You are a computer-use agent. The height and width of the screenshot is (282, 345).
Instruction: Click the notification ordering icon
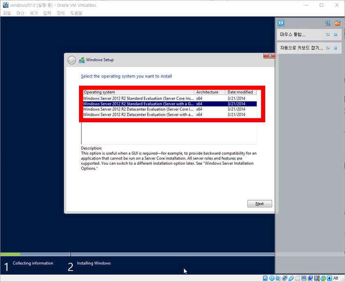click(x=328, y=23)
